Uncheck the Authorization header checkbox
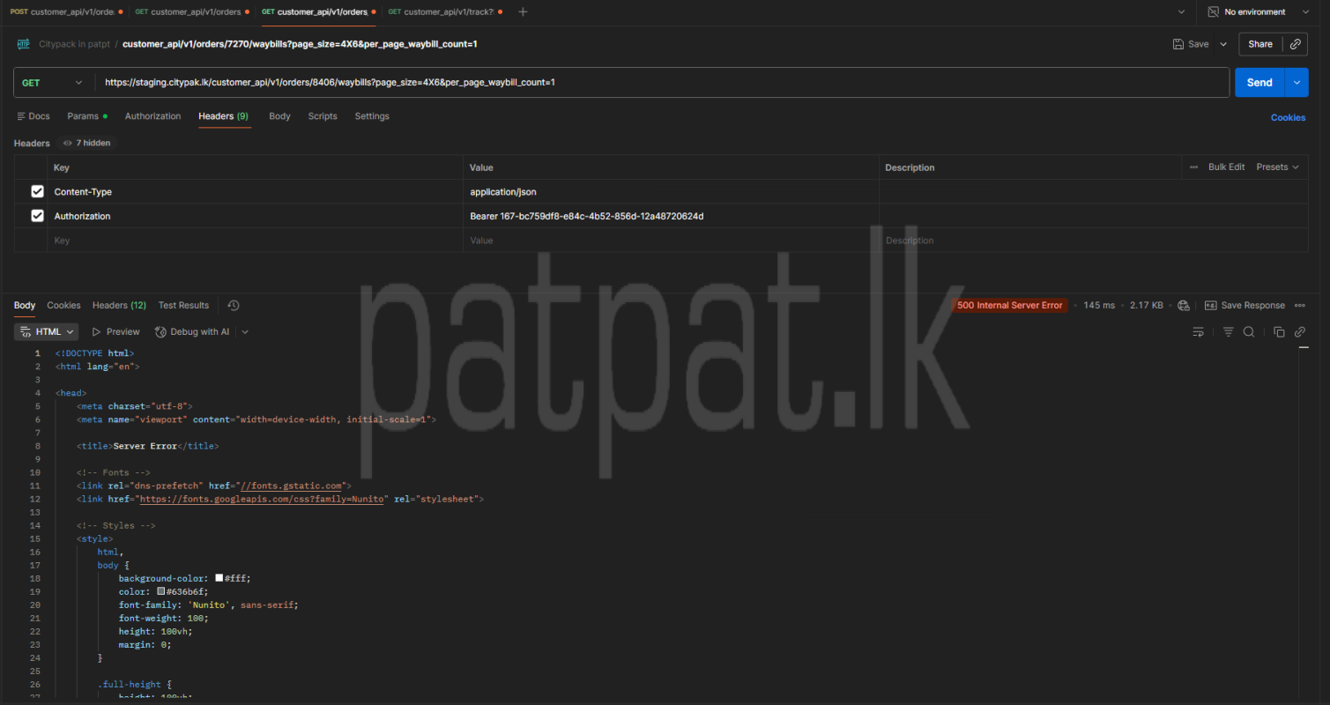The image size is (1330, 705). (x=37, y=216)
